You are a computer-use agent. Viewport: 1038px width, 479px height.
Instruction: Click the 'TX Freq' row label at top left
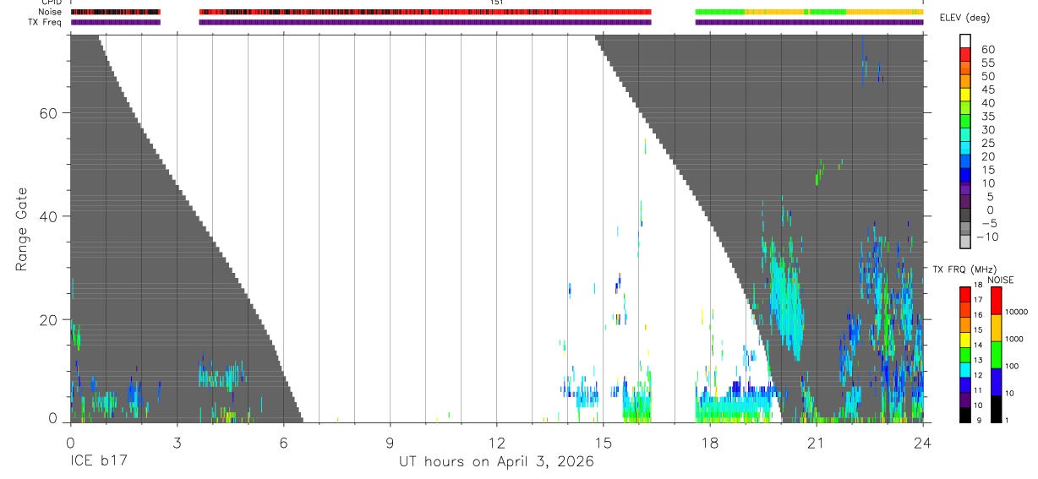(x=46, y=22)
